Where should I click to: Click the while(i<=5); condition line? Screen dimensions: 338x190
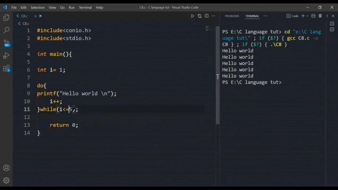pyautogui.click(x=58, y=109)
